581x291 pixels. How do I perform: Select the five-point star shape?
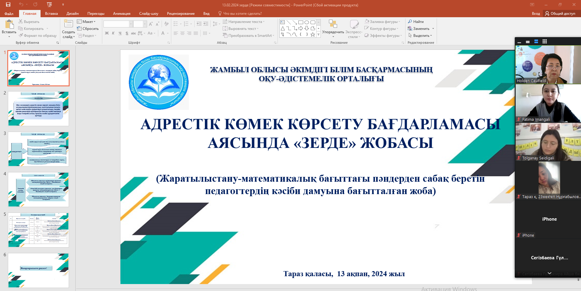(x=313, y=34)
